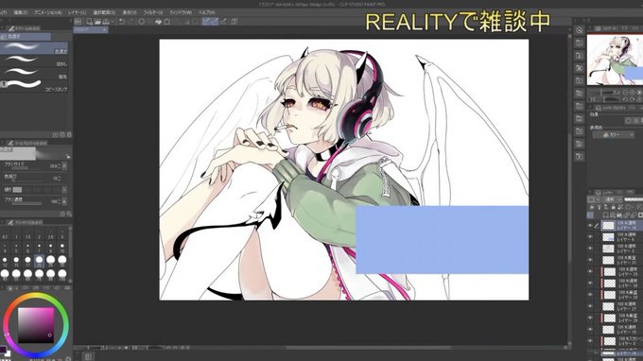The image size is (643, 361).
Task: Click the Clear (circle) icon in command bar
Action: point(142,22)
